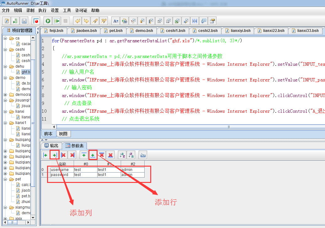Viewport: 325px width, 228px height.
Task: Collapse the jisuanqi1 folder node
Action: click(5, 100)
